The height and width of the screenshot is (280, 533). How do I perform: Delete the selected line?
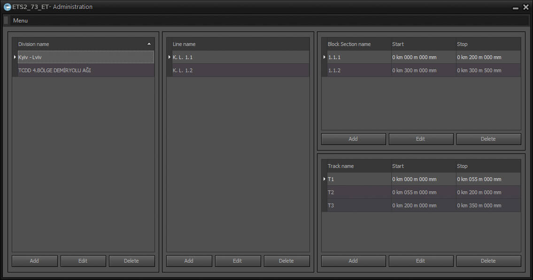coord(286,261)
